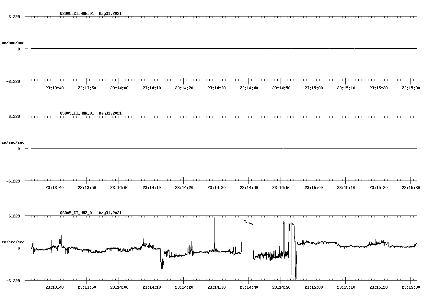Click cm/sec/sec unit label on HNN chart
Viewport: 440px width, 299px height.
[x=13, y=142]
